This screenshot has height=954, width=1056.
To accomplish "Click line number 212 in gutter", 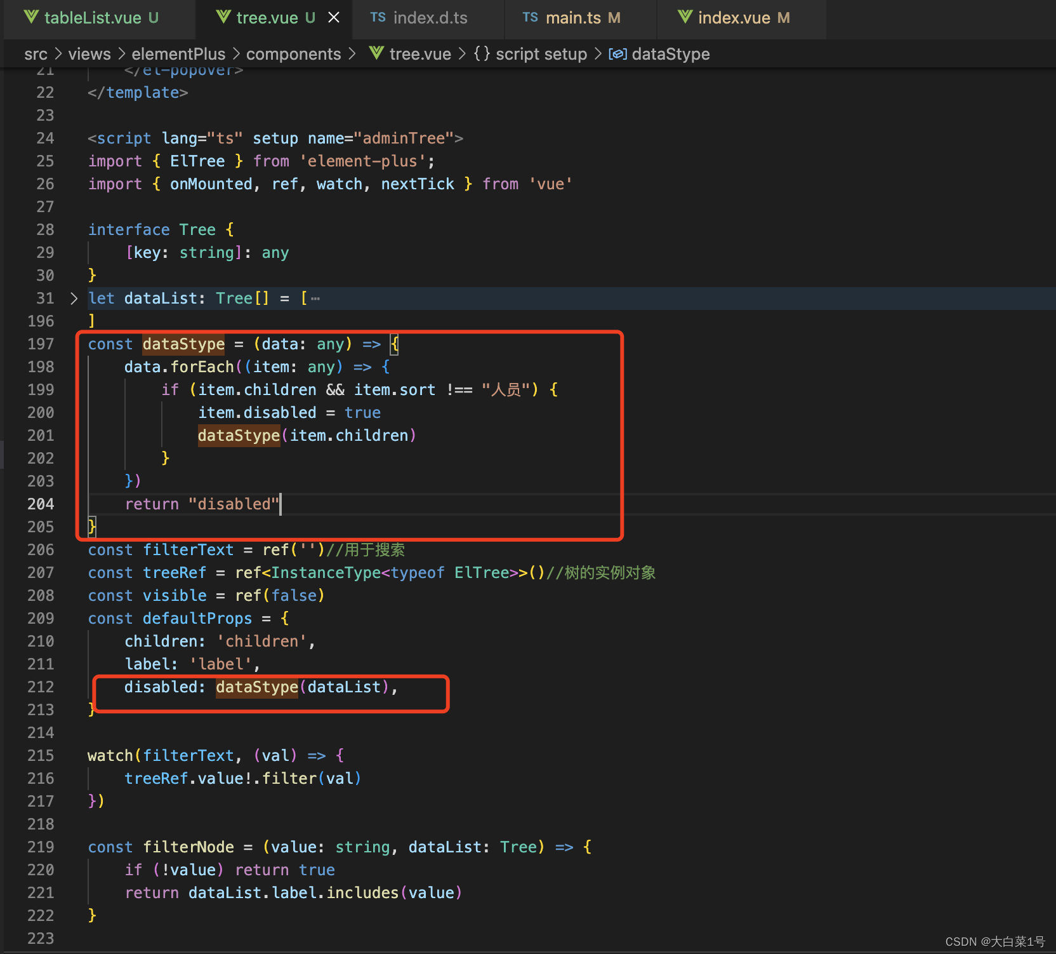I will click(x=41, y=687).
